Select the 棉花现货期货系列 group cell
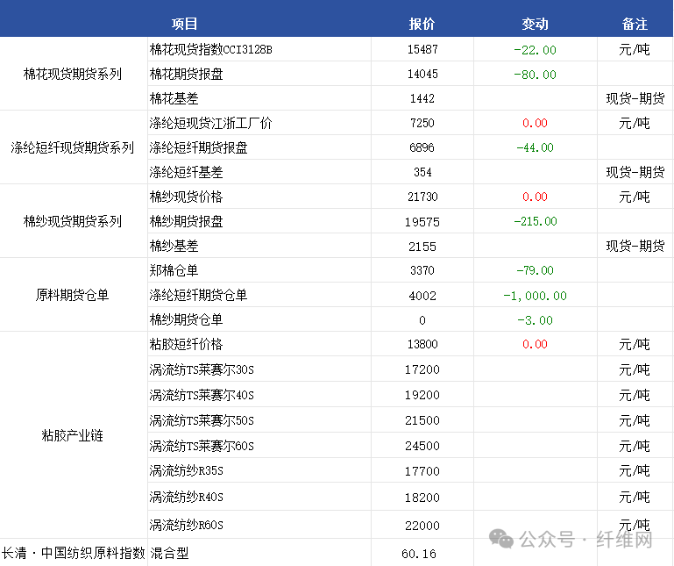This screenshot has width=674, height=566. click(x=73, y=74)
